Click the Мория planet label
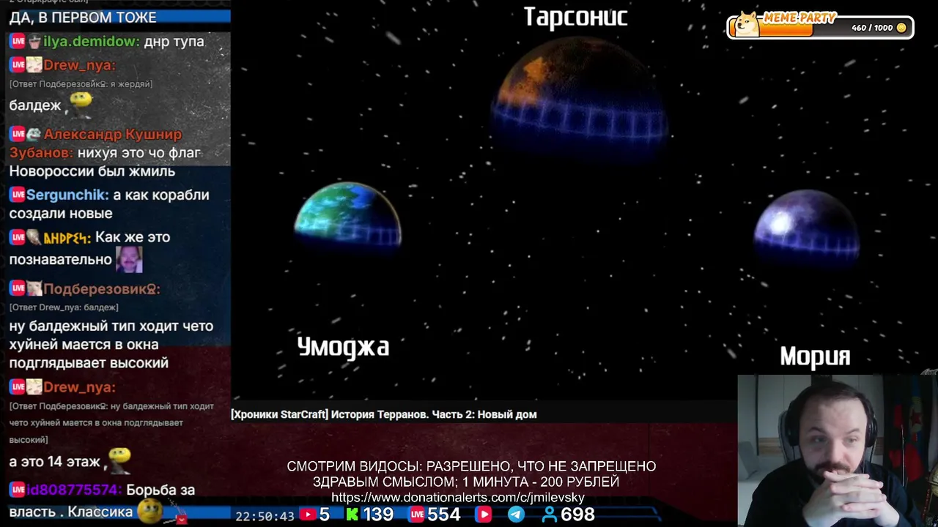 (815, 356)
